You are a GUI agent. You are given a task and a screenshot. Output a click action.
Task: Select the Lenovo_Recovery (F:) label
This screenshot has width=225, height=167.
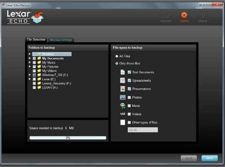pos(57,83)
